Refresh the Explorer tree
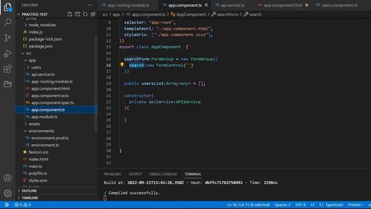 click(x=85, y=14)
